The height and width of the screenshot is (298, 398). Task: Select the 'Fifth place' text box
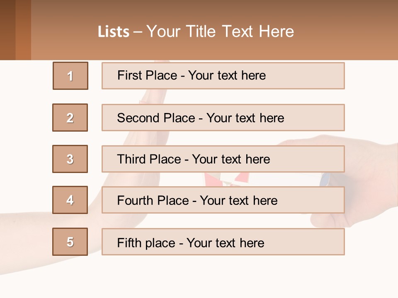223,242
